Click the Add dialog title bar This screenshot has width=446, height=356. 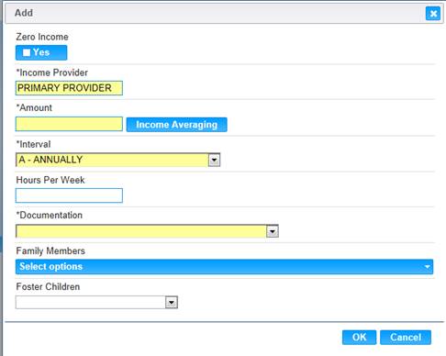[214, 13]
